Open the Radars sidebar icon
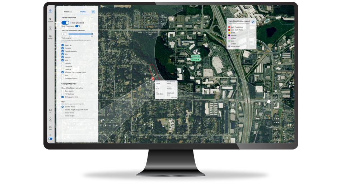 pos(50,11)
